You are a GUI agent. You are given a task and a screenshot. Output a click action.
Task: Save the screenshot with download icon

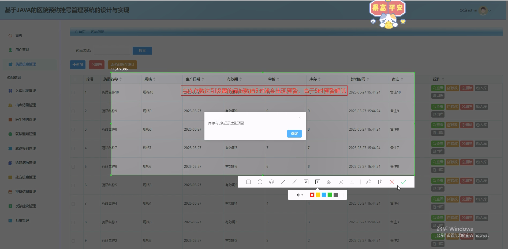pos(380,182)
